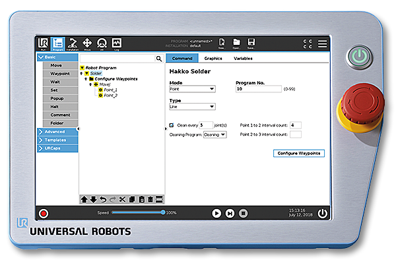Viewport: 396px width, 275px height.
Task: Expand the URCaps section
Action: pyautogui.click(x=57, y=148)
